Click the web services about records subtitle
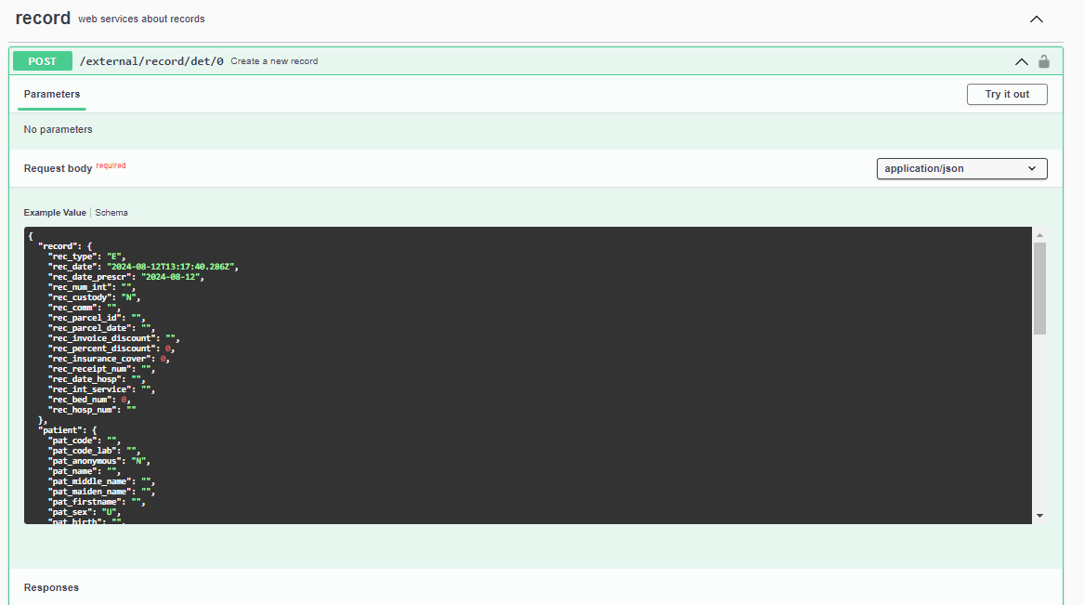The image size is (1084, 605). (x=141, y=19)
